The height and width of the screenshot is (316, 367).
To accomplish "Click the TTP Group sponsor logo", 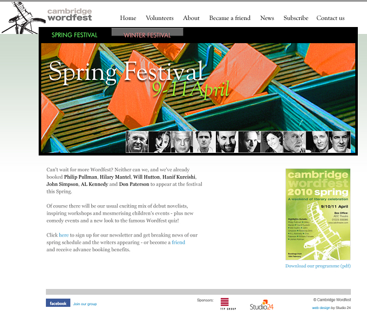I will pyautogui.click(x=228, y=304).
